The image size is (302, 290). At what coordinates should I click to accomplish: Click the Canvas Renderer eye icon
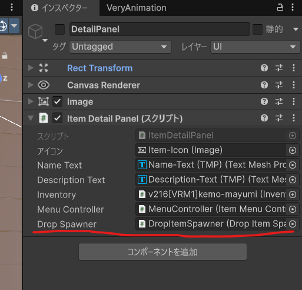point(44,85)
